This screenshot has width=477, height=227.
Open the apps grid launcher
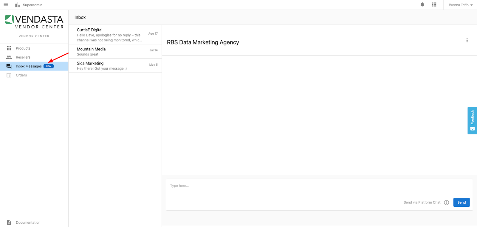click(x=434, y=5)
